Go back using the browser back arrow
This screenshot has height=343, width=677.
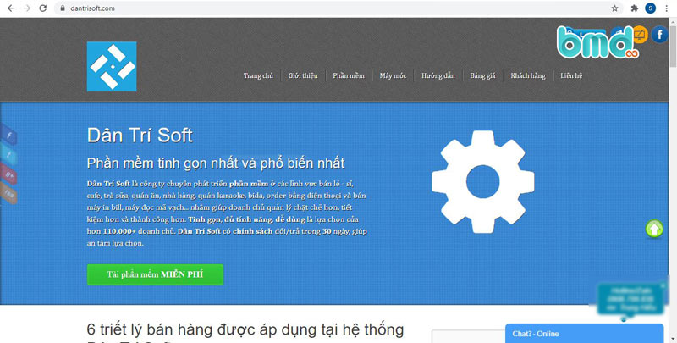click(x=11, y=8)
